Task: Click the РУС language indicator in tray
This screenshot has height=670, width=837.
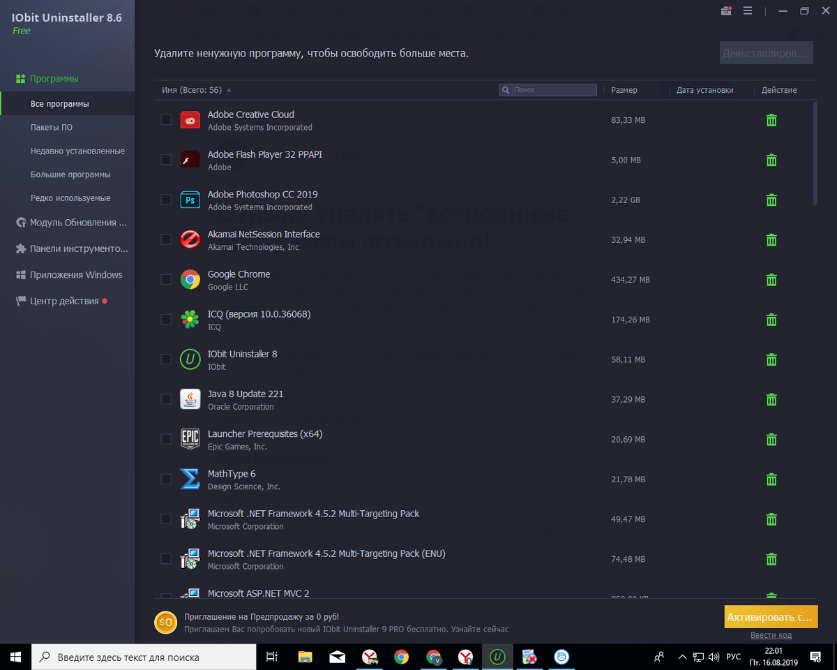Action: (734, 657)
